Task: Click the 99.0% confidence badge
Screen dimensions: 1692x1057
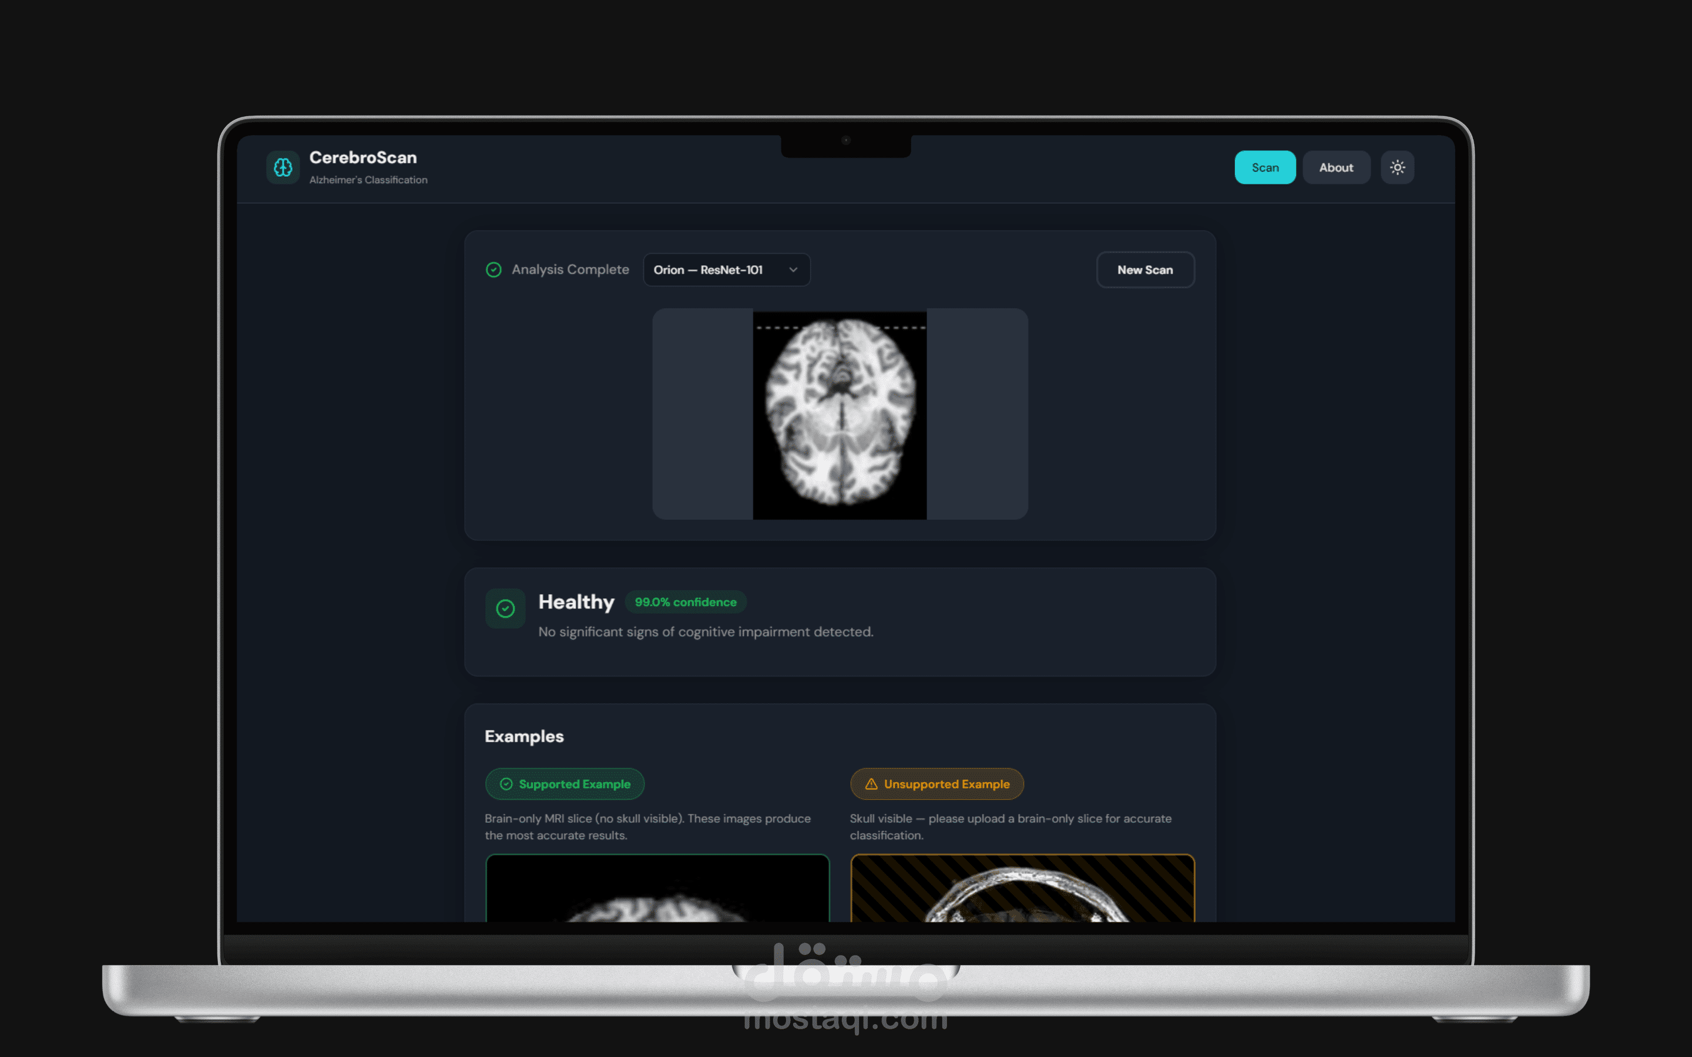Action: pos(685,602)
